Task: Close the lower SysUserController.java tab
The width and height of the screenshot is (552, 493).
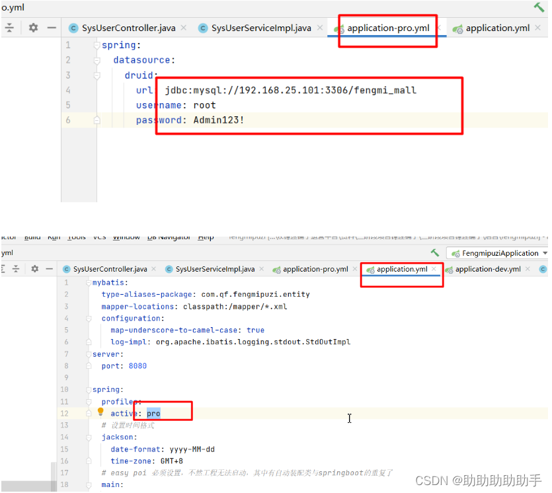Action: coord(153,269)
